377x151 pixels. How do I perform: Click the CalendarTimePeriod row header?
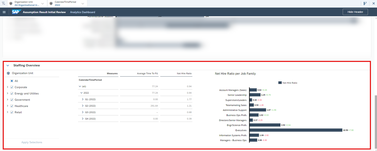coord(90,80)
